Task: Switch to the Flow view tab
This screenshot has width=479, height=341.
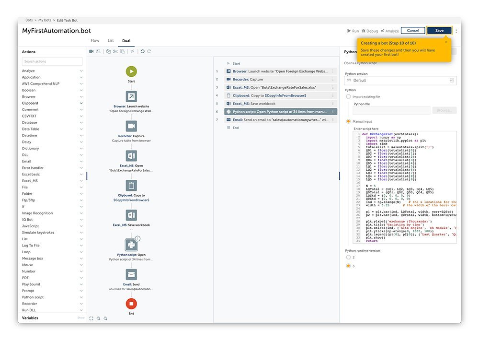Action: 95,40
